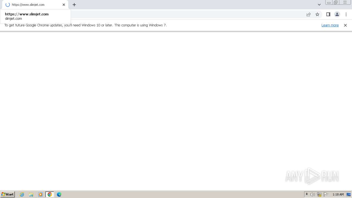The height and width of the screenshot is (198, 352).
Task: Click the 1:18 AM clock
Action: tap(338, 194)
